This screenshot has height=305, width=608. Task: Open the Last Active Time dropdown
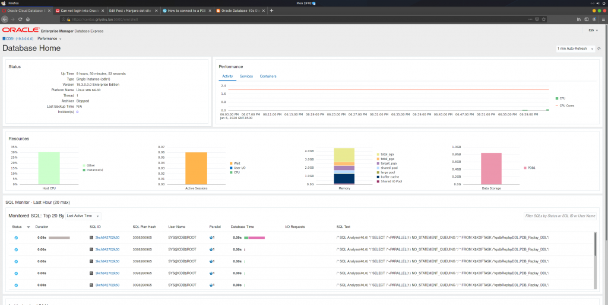(83, 216)
